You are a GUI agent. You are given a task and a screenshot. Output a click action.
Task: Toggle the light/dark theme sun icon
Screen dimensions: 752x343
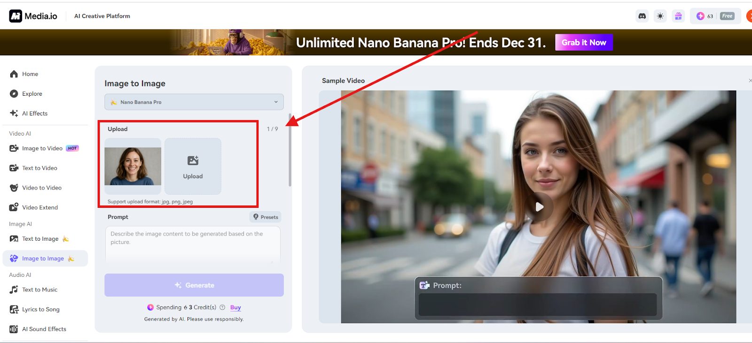[660, 16]
